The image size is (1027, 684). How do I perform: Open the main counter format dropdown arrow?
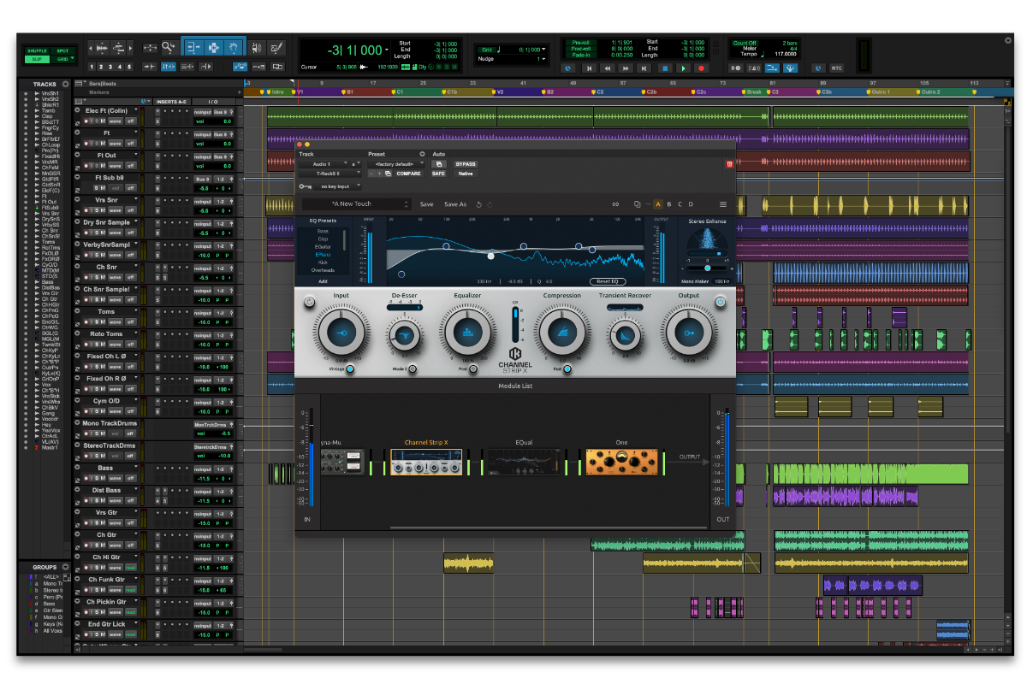click(387, 50)
